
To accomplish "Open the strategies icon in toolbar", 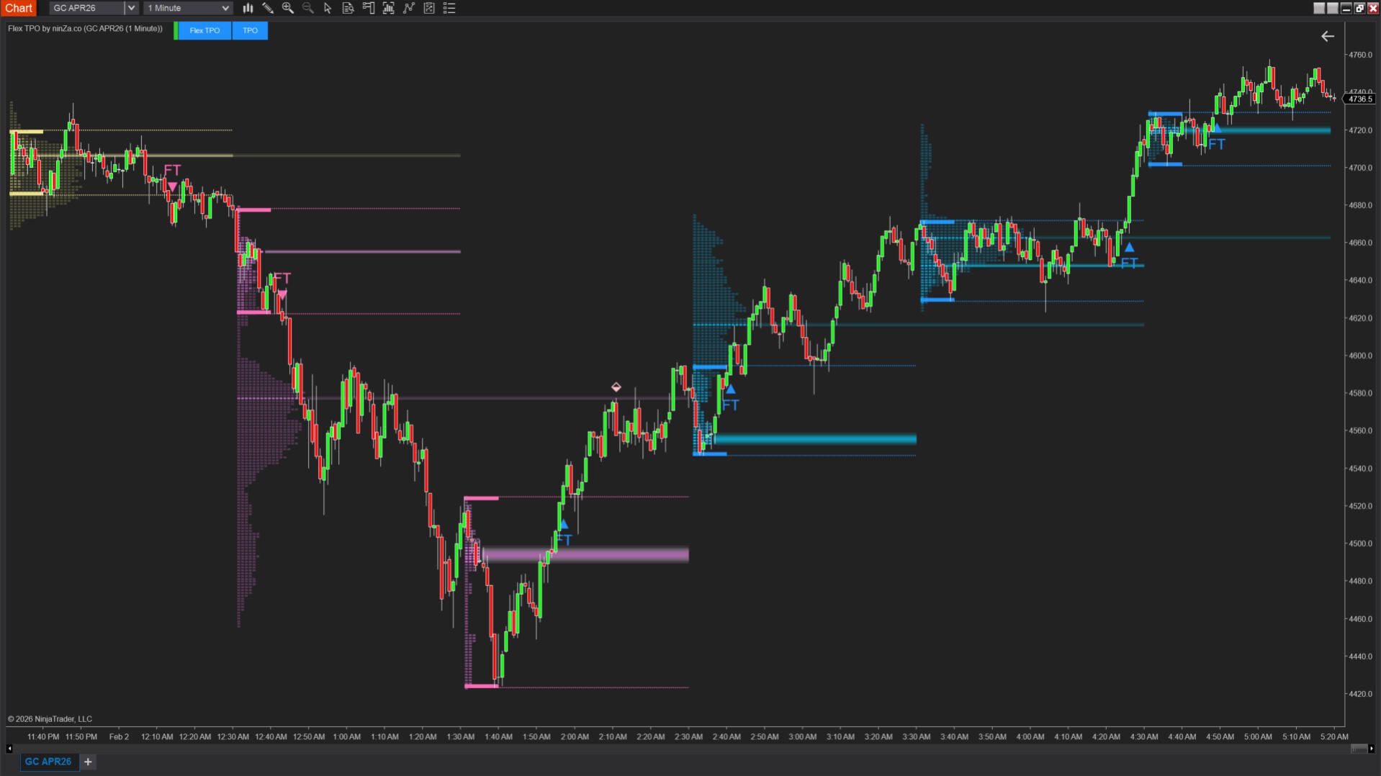I will click(x=409, y=8).
